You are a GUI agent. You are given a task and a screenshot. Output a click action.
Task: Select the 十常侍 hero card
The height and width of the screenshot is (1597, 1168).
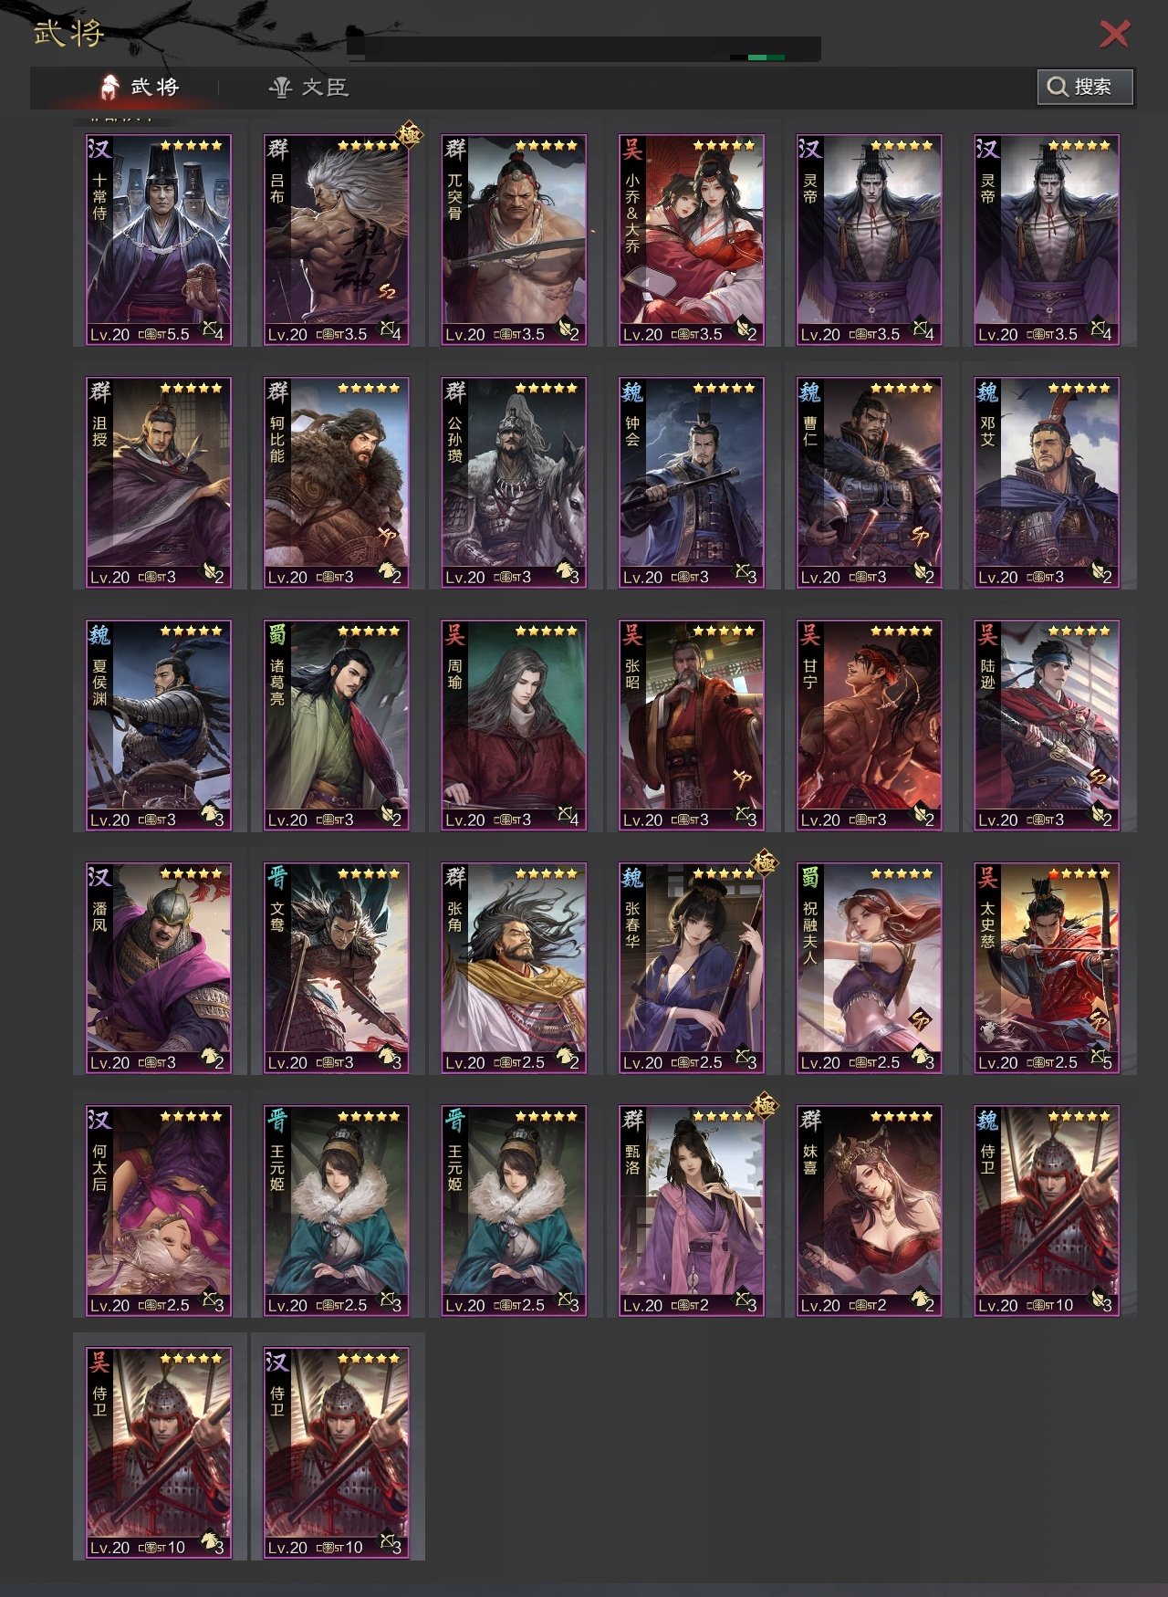(159, 240)
